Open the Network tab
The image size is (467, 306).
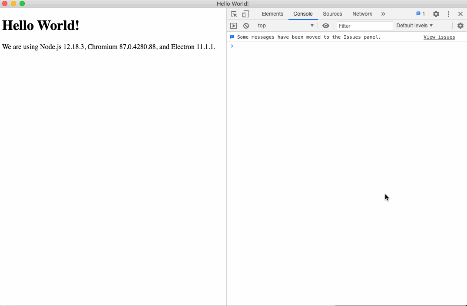(x=362, y=14)
